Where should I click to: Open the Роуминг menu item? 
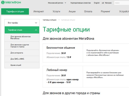point(106,11)
